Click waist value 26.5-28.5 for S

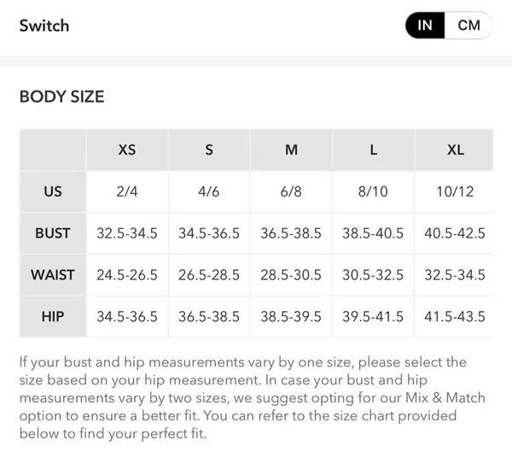(209, 275)
